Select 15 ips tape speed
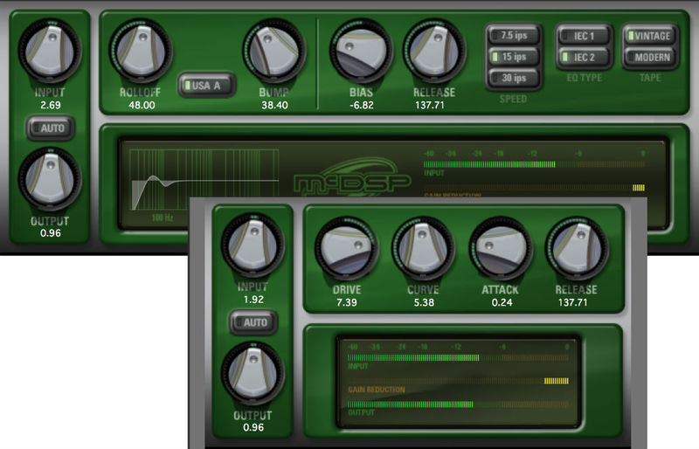This screenshot has width=699, height=449. pyautogui.click(x=514, y=57)
